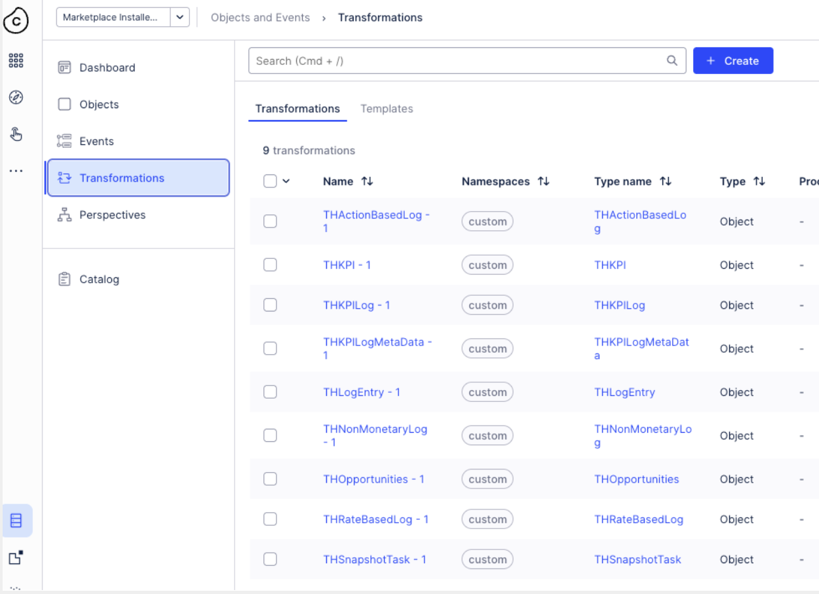
Task: Sort by Name column arrows
Action: 367,182
